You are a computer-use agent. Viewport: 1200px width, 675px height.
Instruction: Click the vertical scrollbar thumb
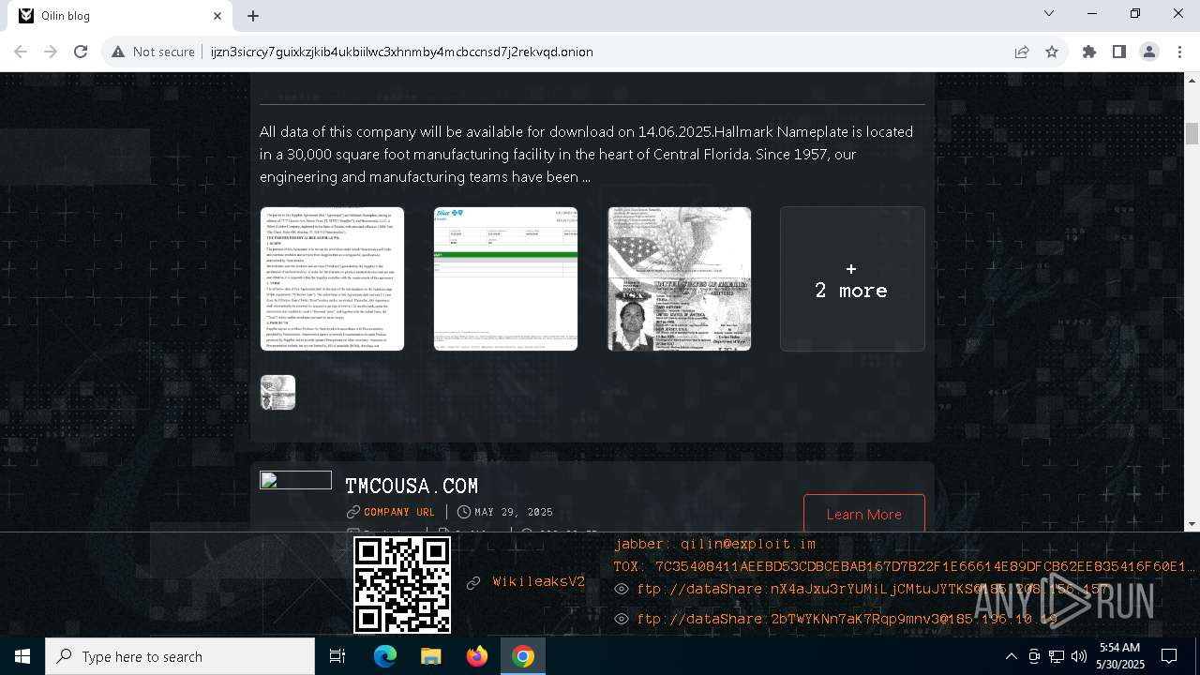(x=1192, y=133)
